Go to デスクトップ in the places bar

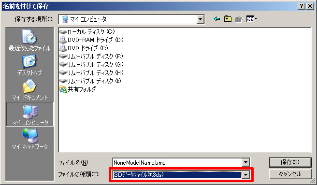(29, 65)
